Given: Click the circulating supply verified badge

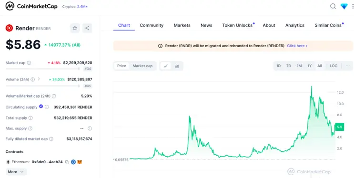Looking at the screenshot, I should point(41,106).
